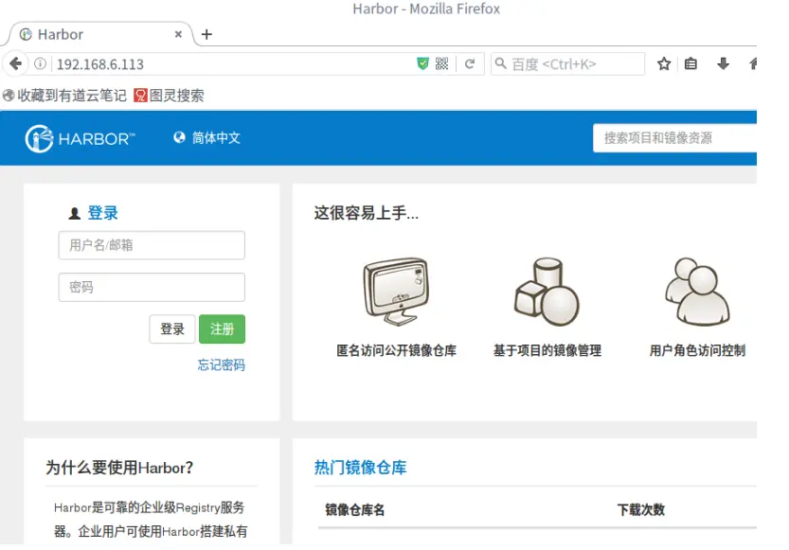The image size is (789, 550).
Task: Open downloads with the down arrow icon
Action: tap(723, 63)
